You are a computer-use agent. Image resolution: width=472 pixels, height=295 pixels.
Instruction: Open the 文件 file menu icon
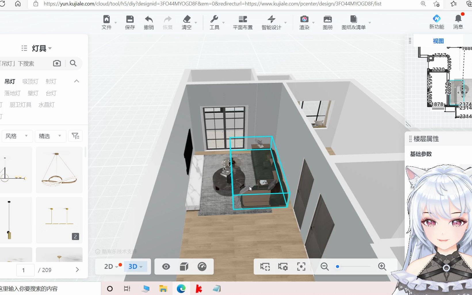pyautogui.click(x=106, y=19)
